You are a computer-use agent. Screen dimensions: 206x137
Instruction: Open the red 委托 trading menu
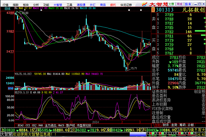tap(113, 5)
